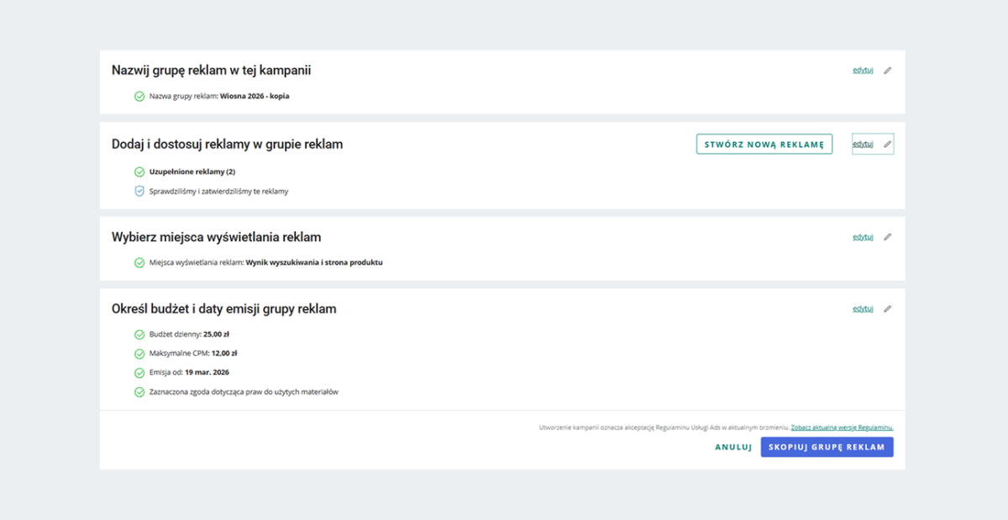Click checkmark beside Emisja od 19 mar. 2026
Image resolution: width=1008 pixels, height=520 pixels.
click(139, 373)
